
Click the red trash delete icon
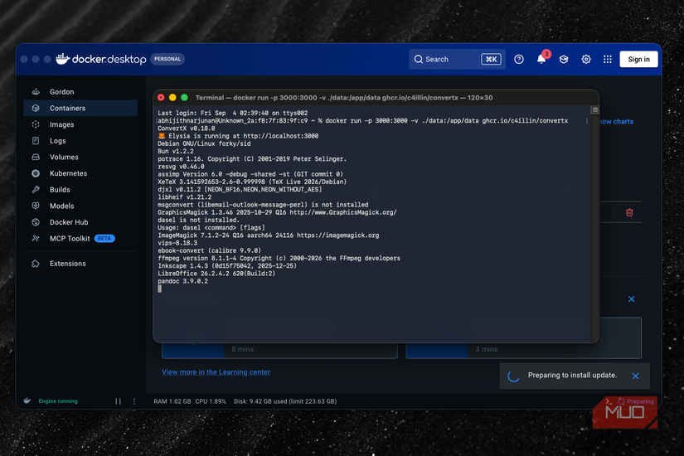coord(629,212)
